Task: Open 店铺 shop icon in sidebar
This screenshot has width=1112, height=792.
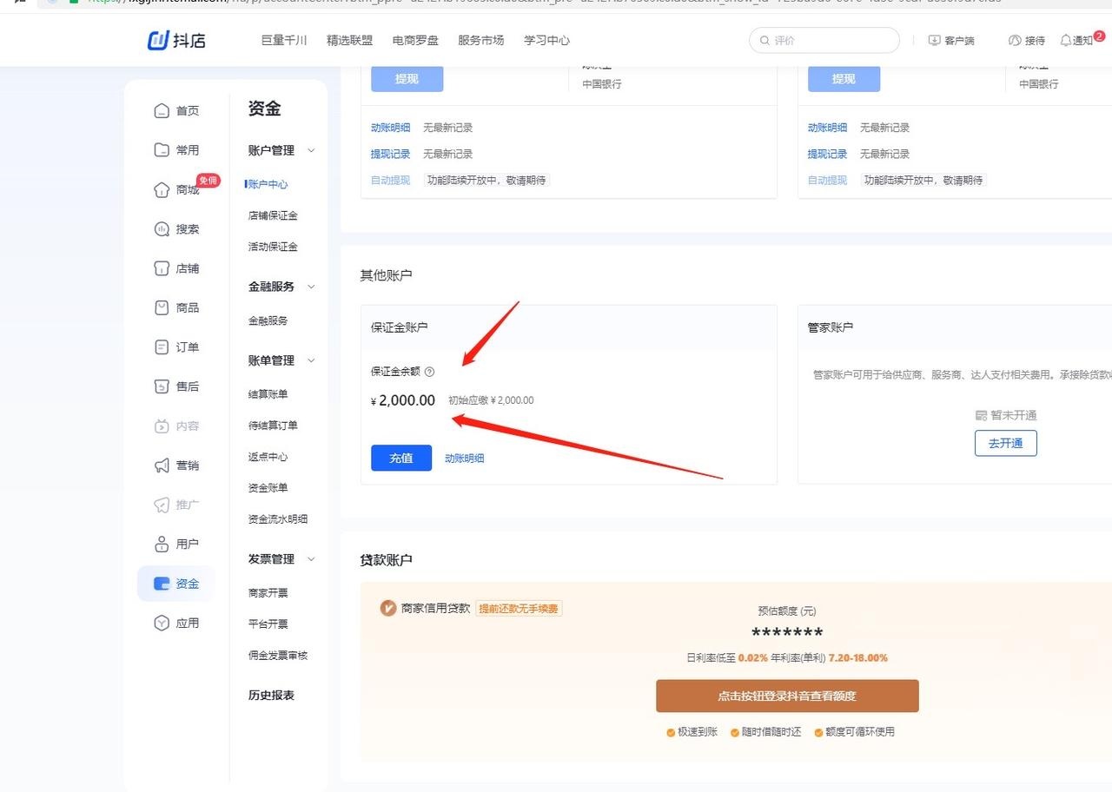Action: pyautogui.click(x=162, y=268)
